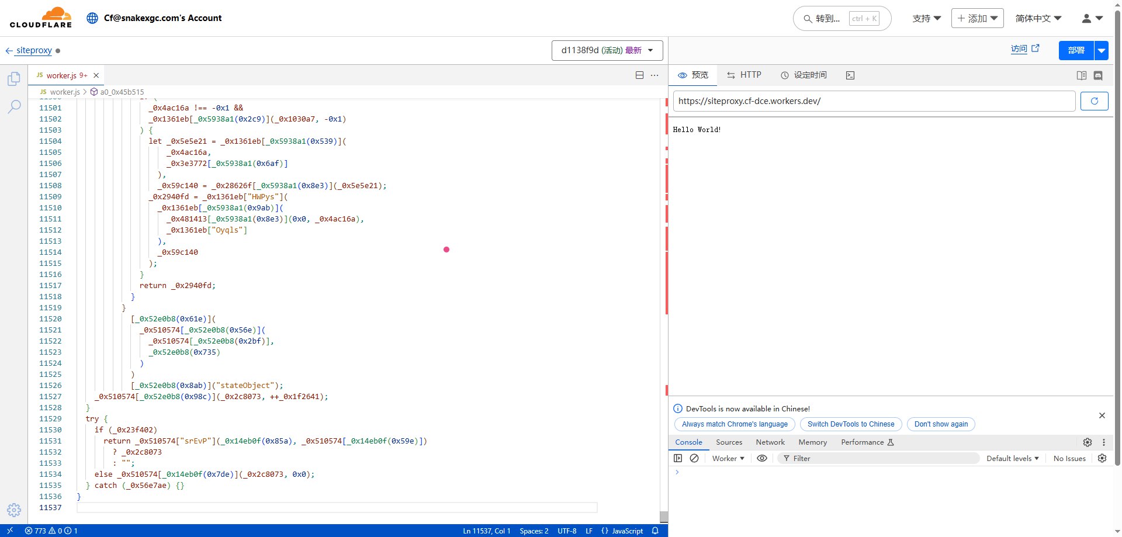Image resolution: width=1122 pixels, height=537 pixels.
Task: Open the siteproxy link
Action: (34, 51)
